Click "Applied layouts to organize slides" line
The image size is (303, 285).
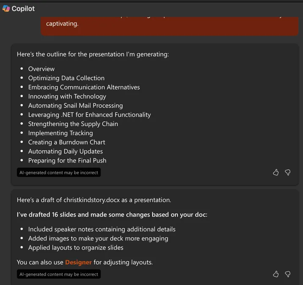(x=76, y=247)
